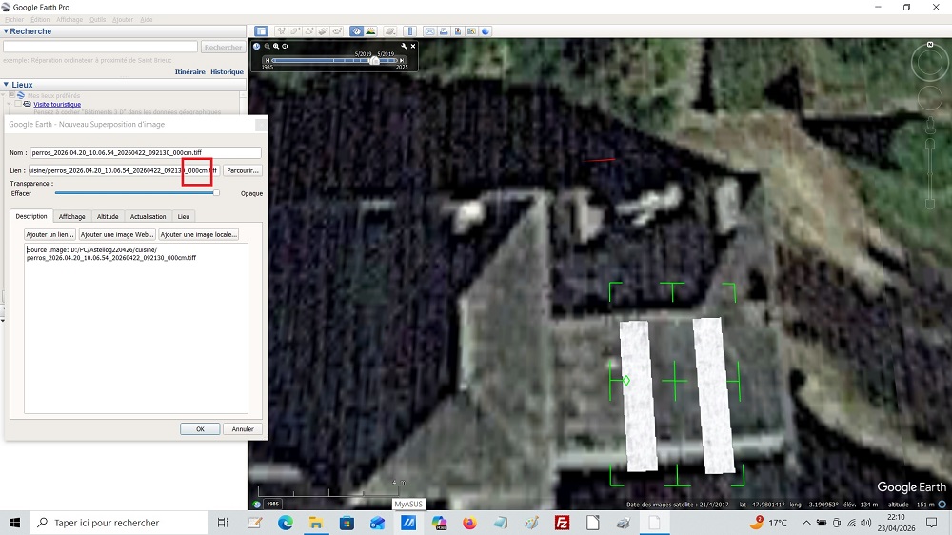Toggle the sidebar panel toolbar icon
Viewport: 952px width, 535px height.
(261, 31)
